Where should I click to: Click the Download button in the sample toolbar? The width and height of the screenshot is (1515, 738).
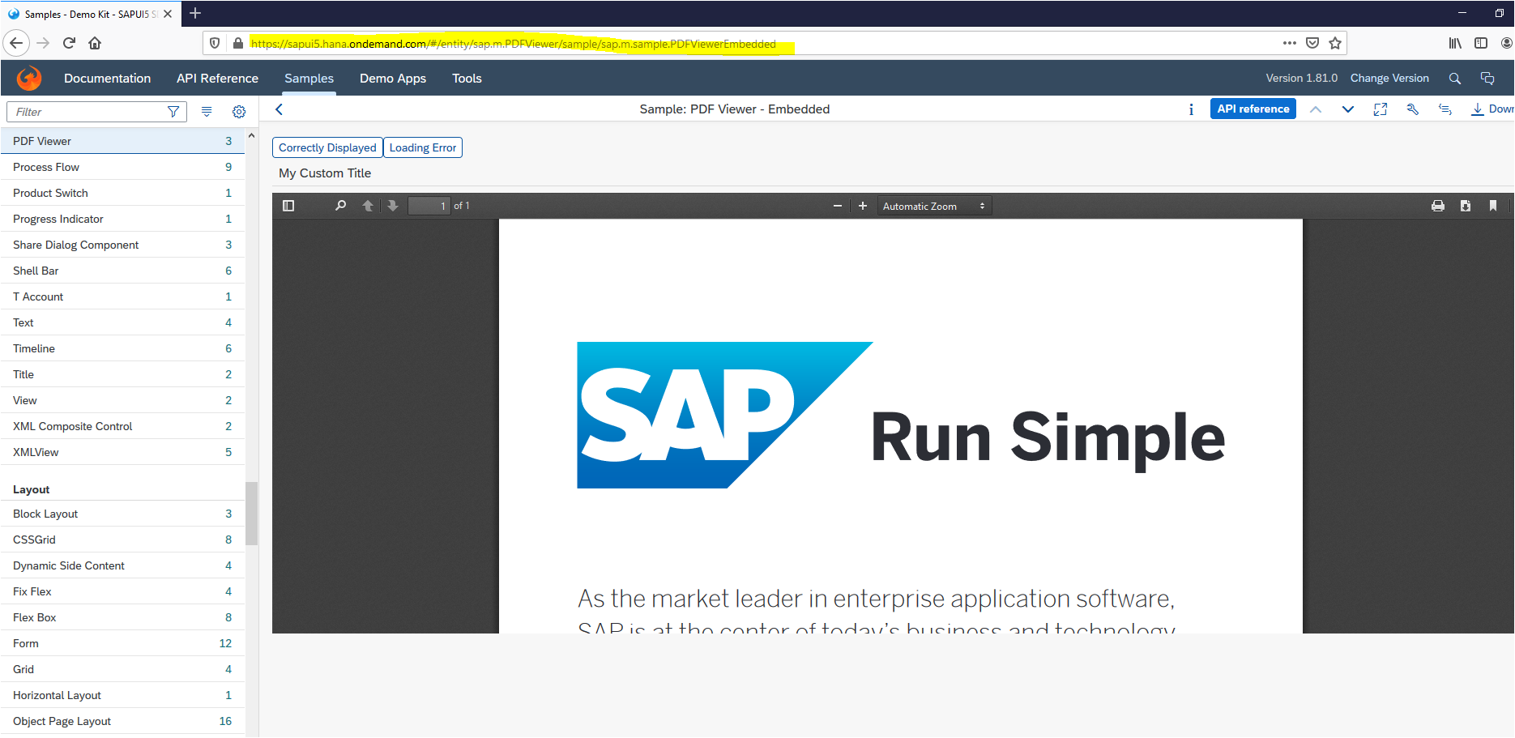click(x=1492, y=109)
